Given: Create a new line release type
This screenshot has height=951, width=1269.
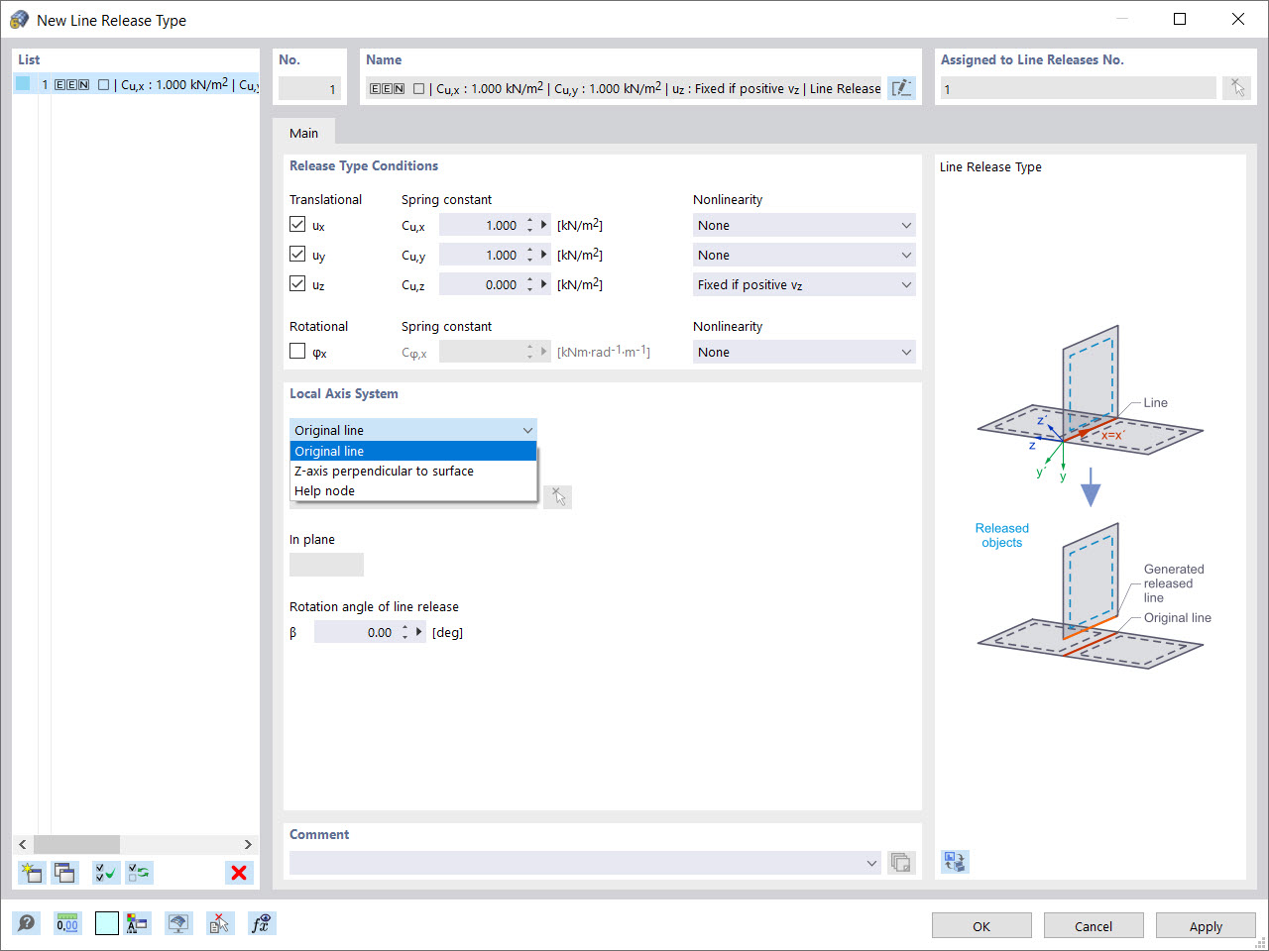Looking at the screenshot, I should 31,873.
